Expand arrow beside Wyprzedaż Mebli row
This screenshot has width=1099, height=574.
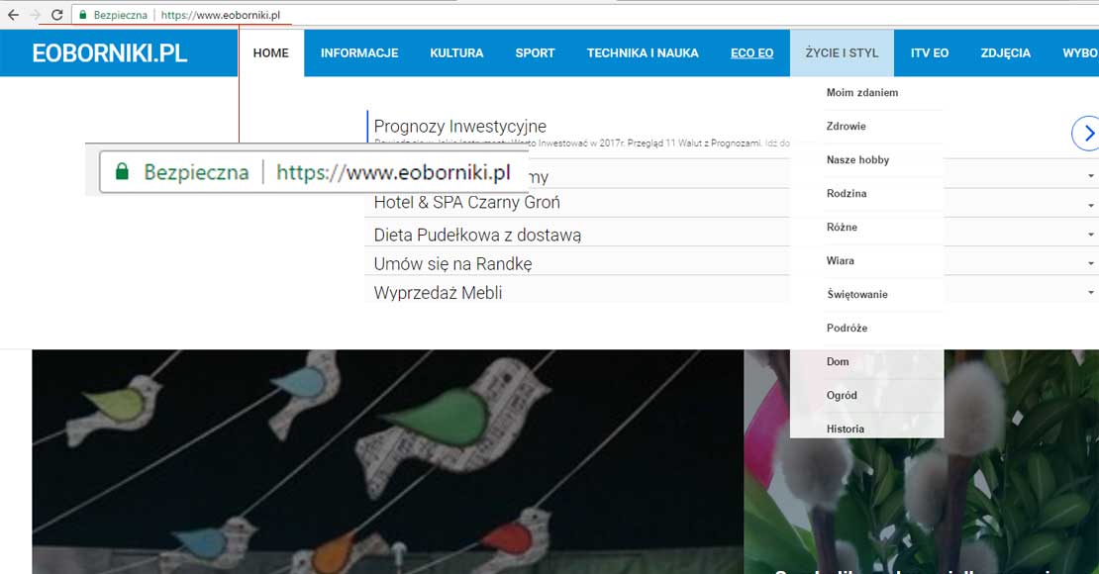1091,292
